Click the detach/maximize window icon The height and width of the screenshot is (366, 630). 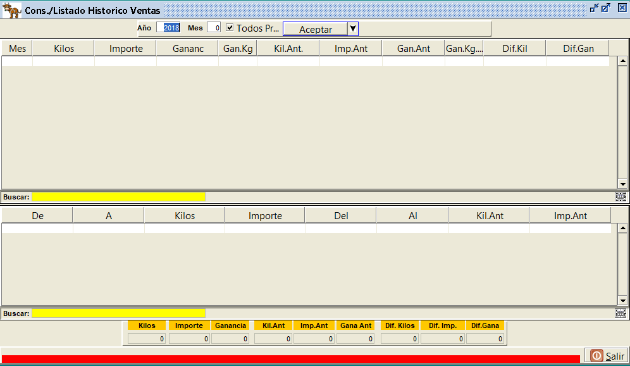(606, 8)
